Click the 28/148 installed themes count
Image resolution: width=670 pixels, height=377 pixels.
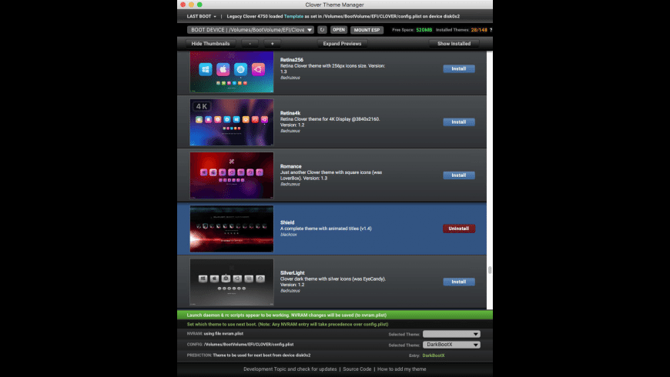point(479,30)
